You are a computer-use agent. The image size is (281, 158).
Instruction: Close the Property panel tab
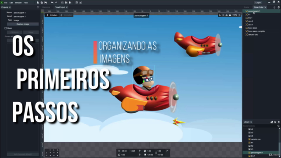tap(10, 7)
